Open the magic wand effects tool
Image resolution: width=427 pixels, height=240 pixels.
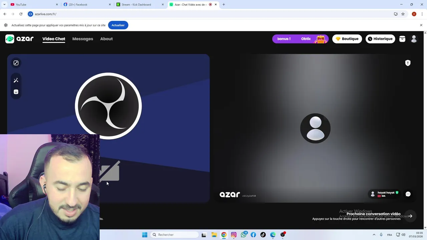16,80
